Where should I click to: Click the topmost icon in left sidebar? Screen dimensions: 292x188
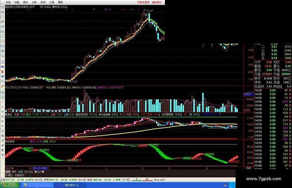click(x=2, y=7)
